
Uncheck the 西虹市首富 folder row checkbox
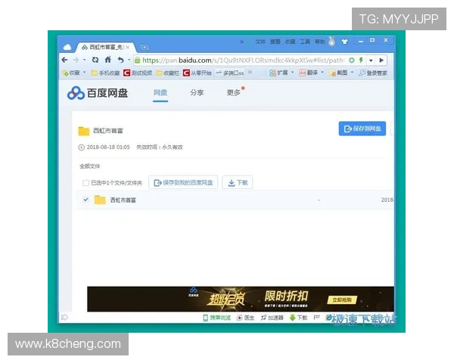[86, 200]
